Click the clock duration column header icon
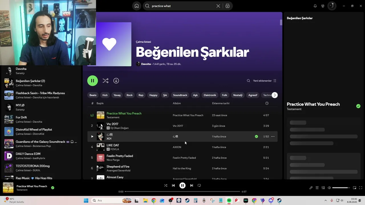The height and width of the screenshot is (205, 365). click(267, 103)
